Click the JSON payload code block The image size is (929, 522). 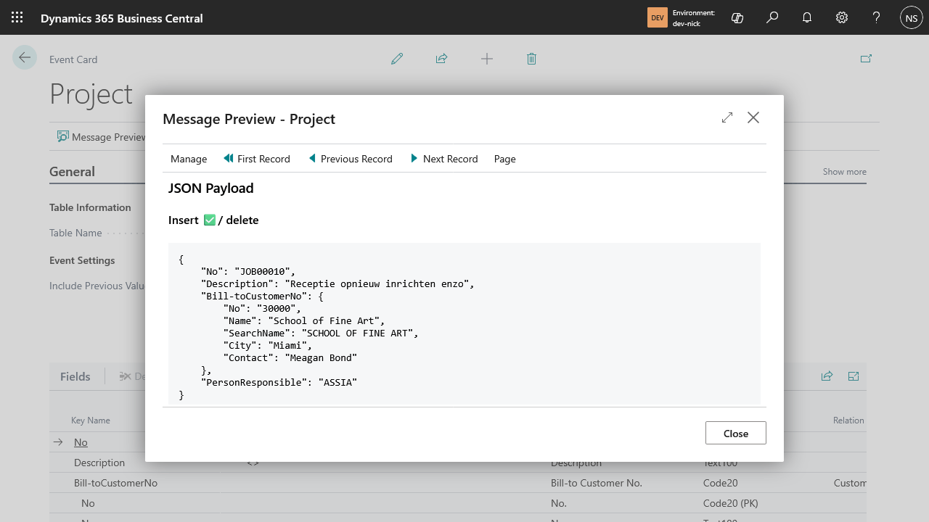(x=464, y=323)
